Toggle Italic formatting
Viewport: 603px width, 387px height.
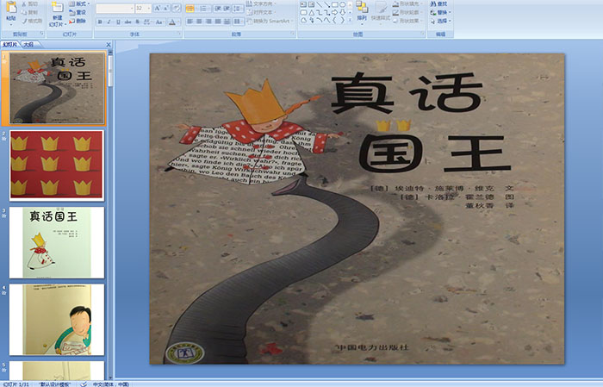(109, 22)
